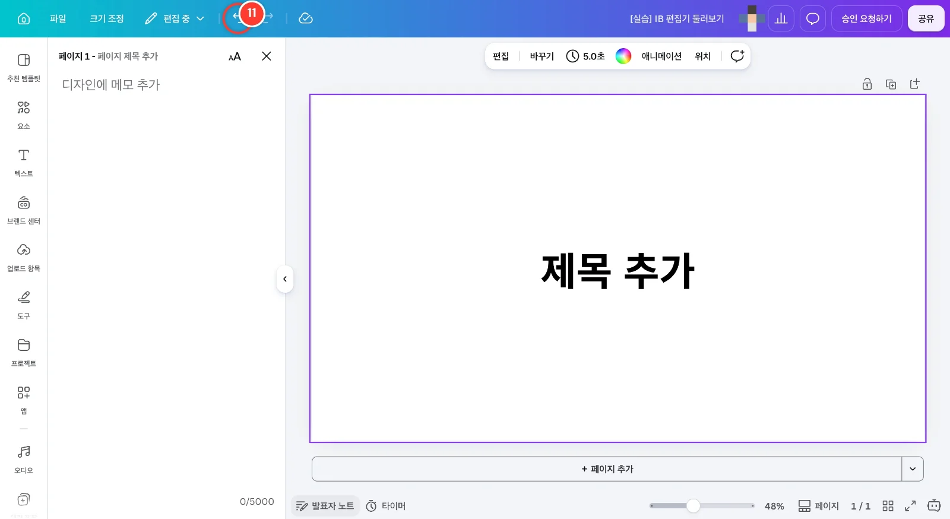950x519 pixels.
Task: Open the 브랜드 센터 panel
Action: [24, 210]
